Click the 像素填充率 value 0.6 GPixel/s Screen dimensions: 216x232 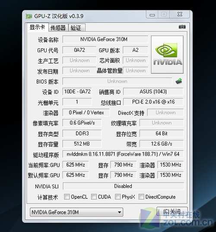point(82,123)
